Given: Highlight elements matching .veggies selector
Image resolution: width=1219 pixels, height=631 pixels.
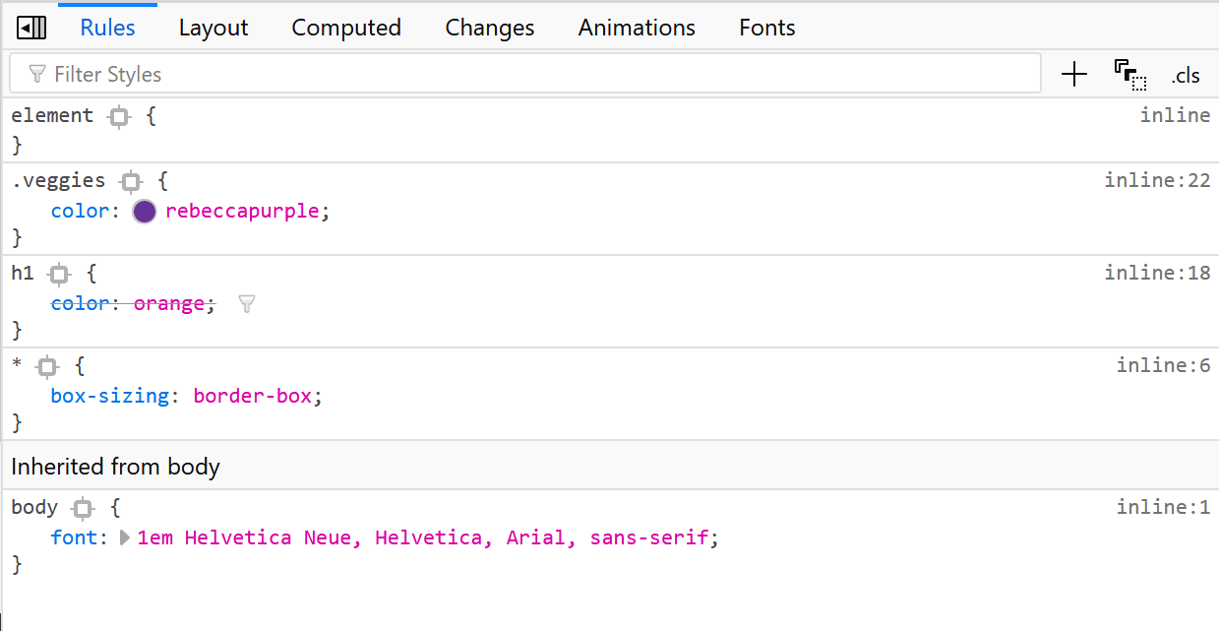Looking at the screenshot, I should point(131,181).
